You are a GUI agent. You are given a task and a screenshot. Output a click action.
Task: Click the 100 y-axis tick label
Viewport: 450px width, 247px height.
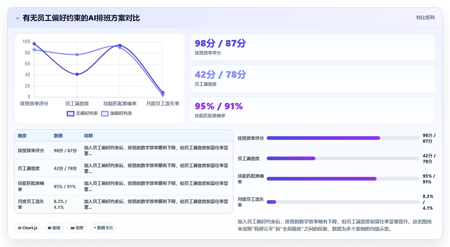coord(26,42)
